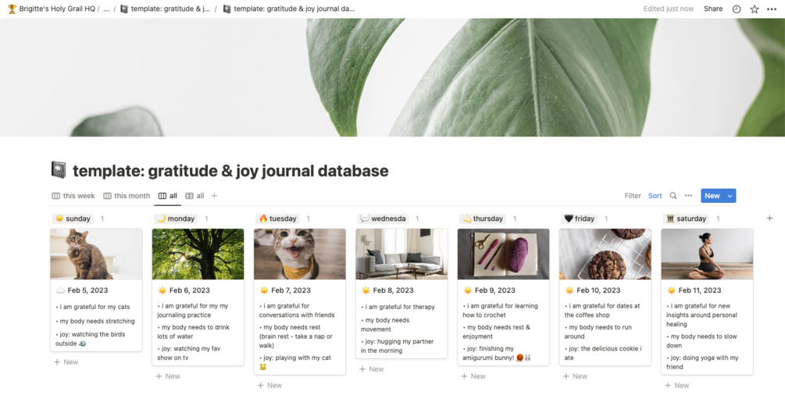The width and height of the screenshot is (785, 395).
Task: Add new card under monday column
Action: click(168, 376)
